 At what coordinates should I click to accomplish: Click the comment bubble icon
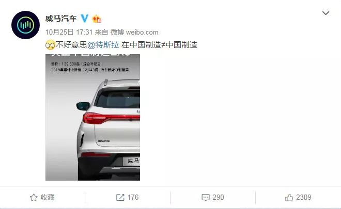[206, 198]
